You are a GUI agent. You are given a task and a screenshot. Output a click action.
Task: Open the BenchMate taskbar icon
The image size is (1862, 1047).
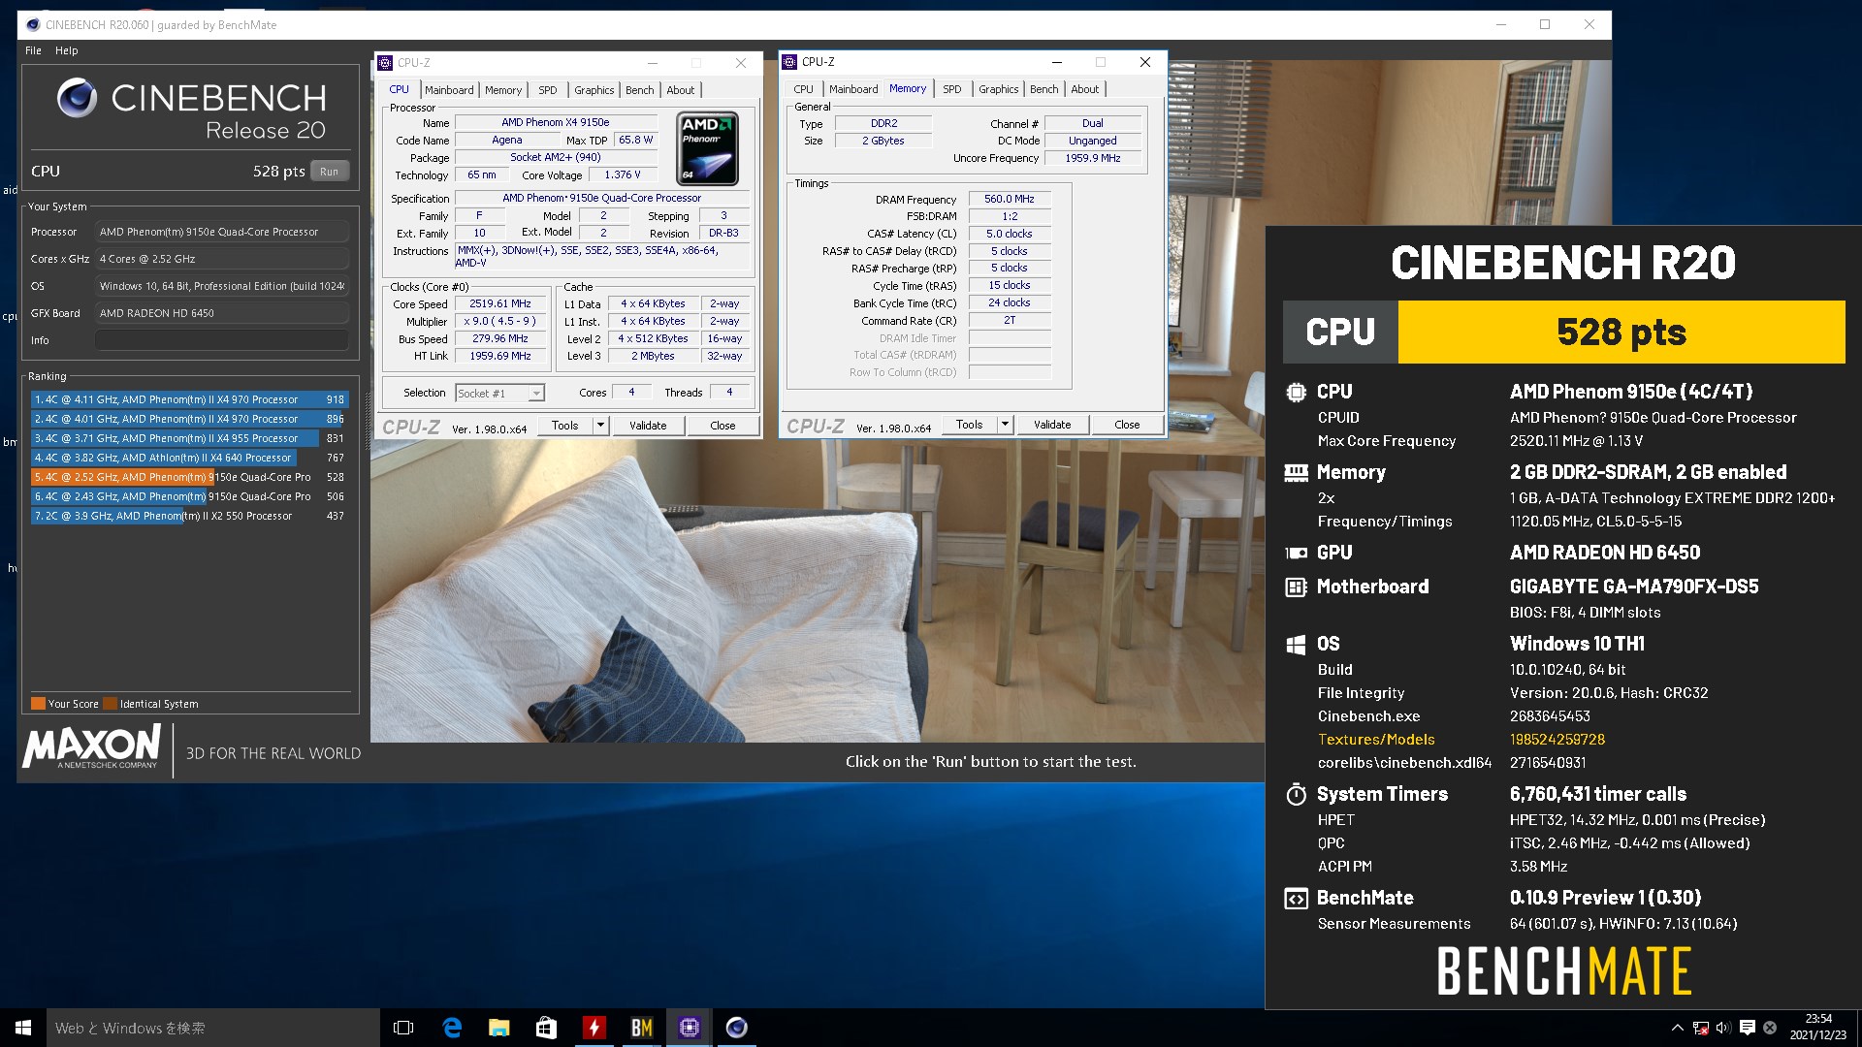pos(641,1028)
